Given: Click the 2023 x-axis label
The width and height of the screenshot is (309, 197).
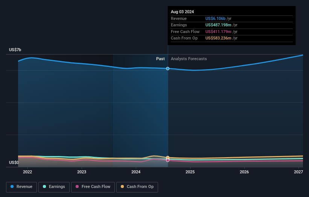Looking at the screenshot, I should click(82, 172).
